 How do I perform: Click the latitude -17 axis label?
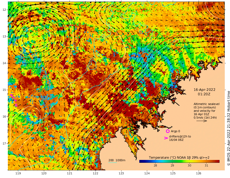4,143
